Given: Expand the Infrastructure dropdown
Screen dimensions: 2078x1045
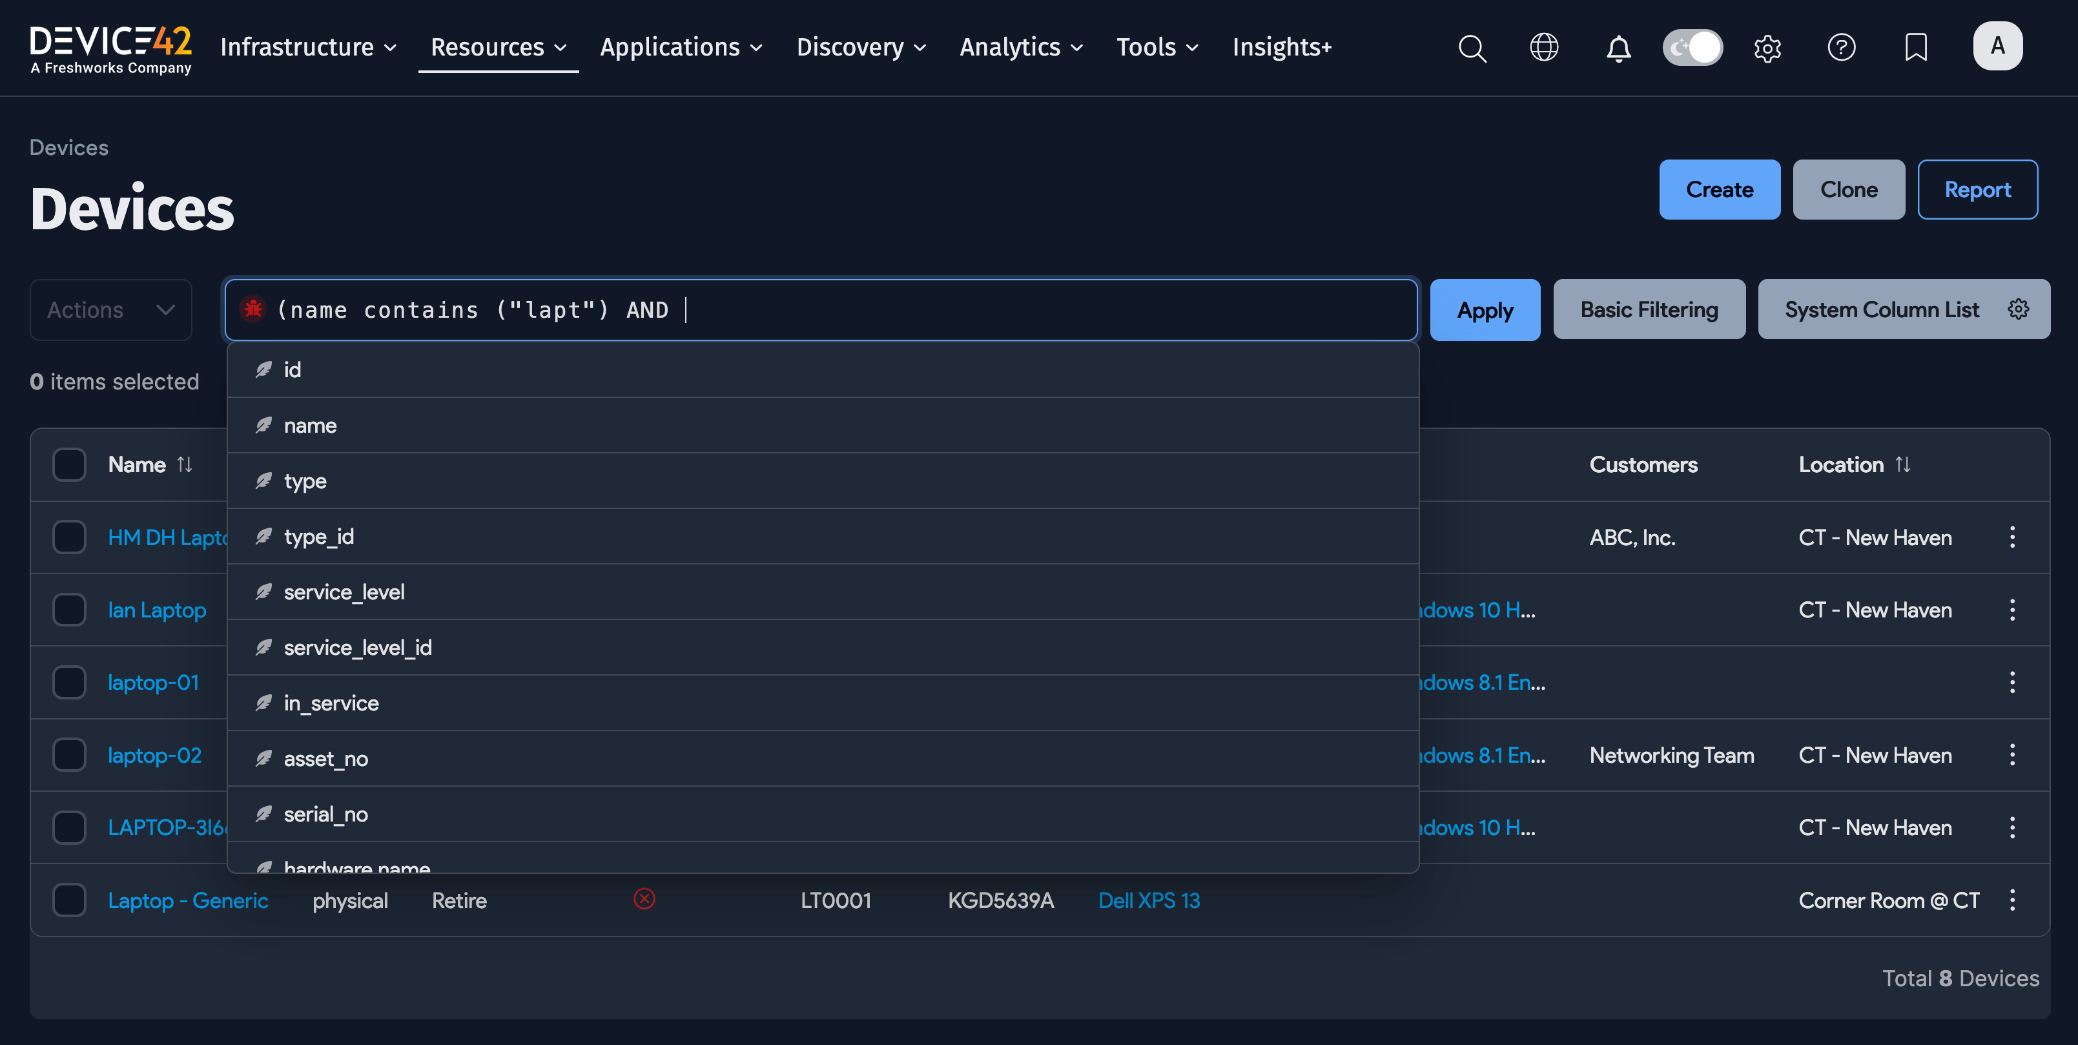Looking at the screenshot, I should coord(307,47).
